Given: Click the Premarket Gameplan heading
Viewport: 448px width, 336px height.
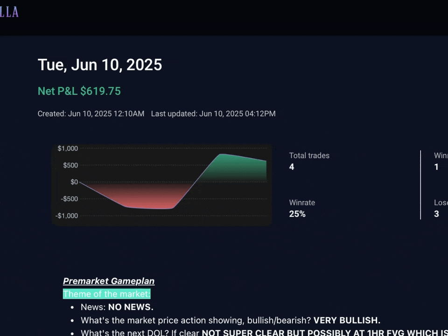Looking at the screenshot, I should [x=109, y=281].
